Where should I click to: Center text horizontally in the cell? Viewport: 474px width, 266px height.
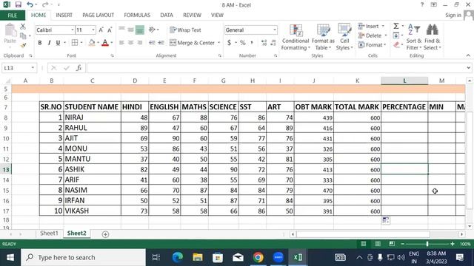click(130, 43)
